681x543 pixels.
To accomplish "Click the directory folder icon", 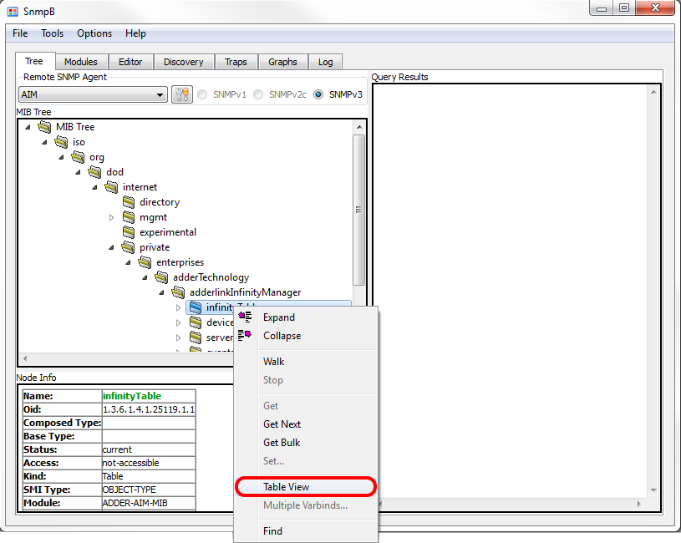I will click(129, 202).
